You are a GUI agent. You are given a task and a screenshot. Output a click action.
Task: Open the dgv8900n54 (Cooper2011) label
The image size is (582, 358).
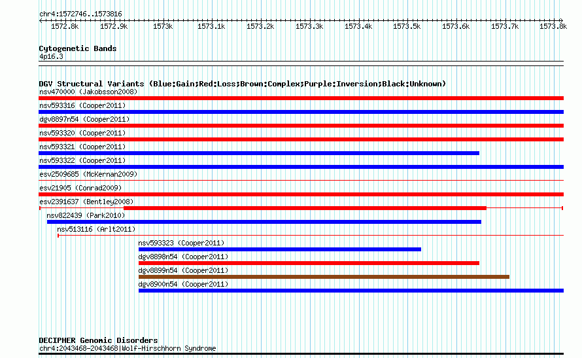click(x=183, y=284)
